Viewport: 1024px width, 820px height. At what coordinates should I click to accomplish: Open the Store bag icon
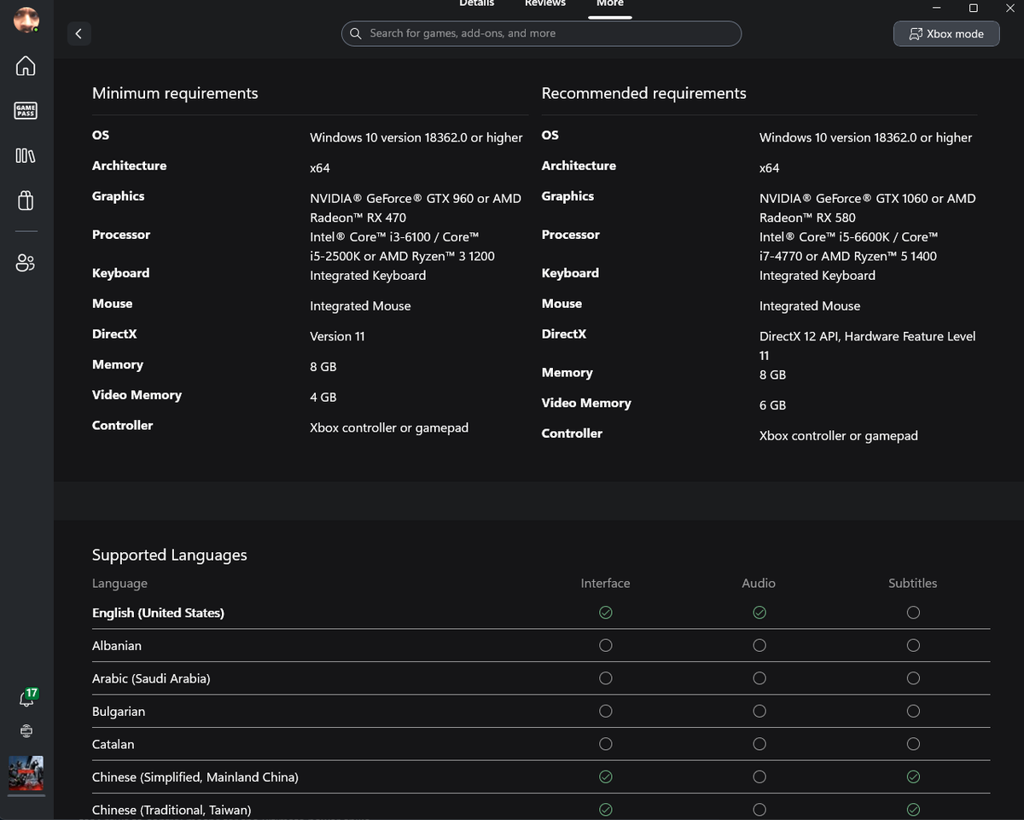26,201
